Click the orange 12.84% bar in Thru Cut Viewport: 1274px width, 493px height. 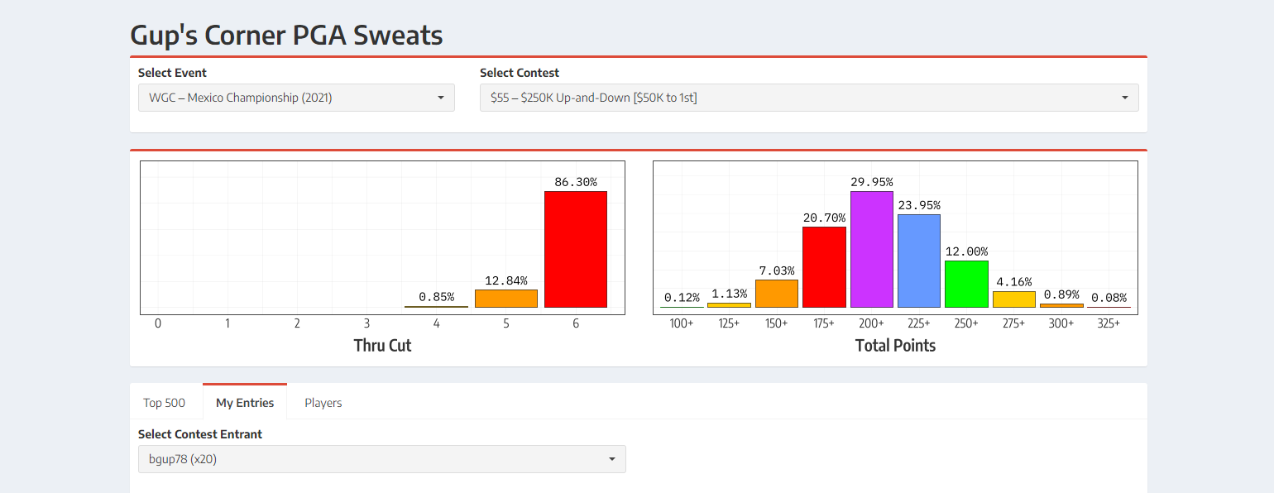coord(505,299)
